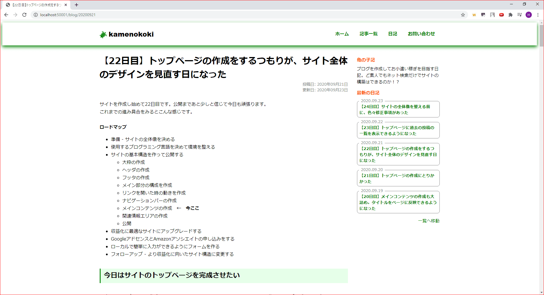Reload the current page
The height and width of the screenshot is (295, 544).
tap(24, 15)
